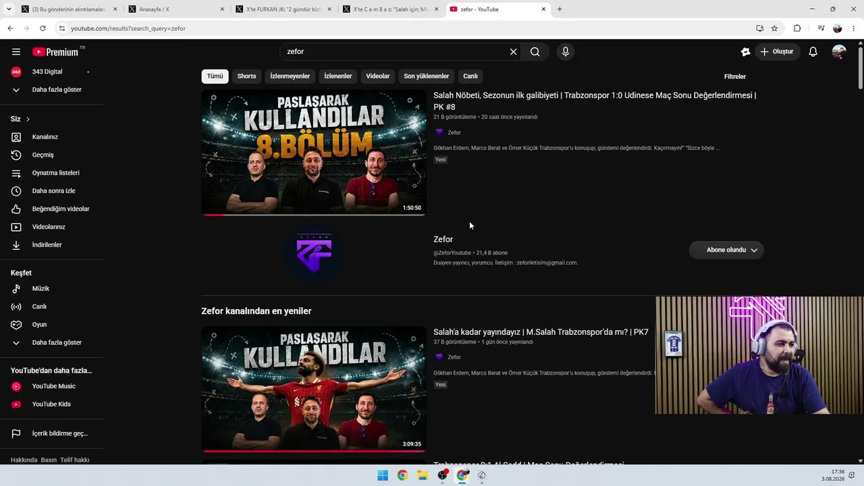The image size is (864, 486).
Task: Open the Oluştur create menu
Action: pyautogui.click(x=778, y=52)
